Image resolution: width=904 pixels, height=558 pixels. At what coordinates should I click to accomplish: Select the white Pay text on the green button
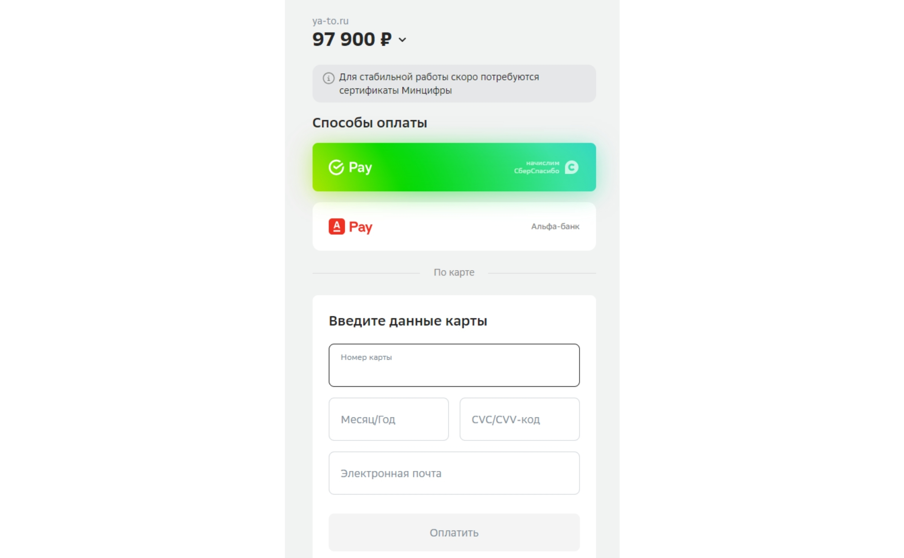coord(360,167)
